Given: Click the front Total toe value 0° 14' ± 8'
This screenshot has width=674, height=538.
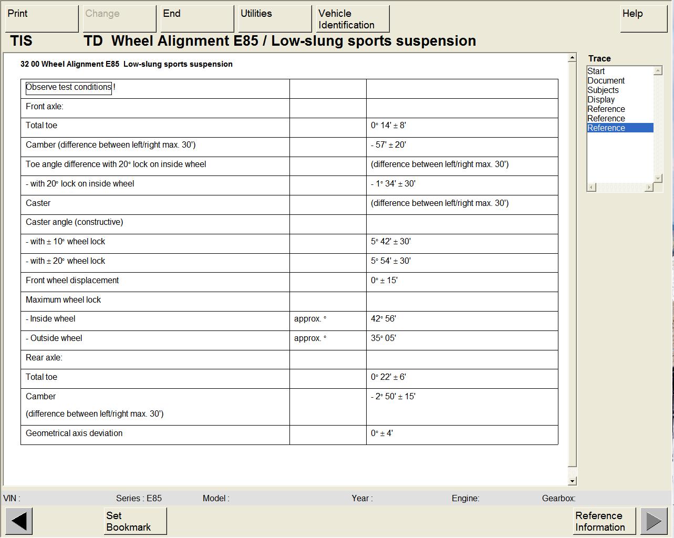Looking at the screenshot, I should 388,126.
